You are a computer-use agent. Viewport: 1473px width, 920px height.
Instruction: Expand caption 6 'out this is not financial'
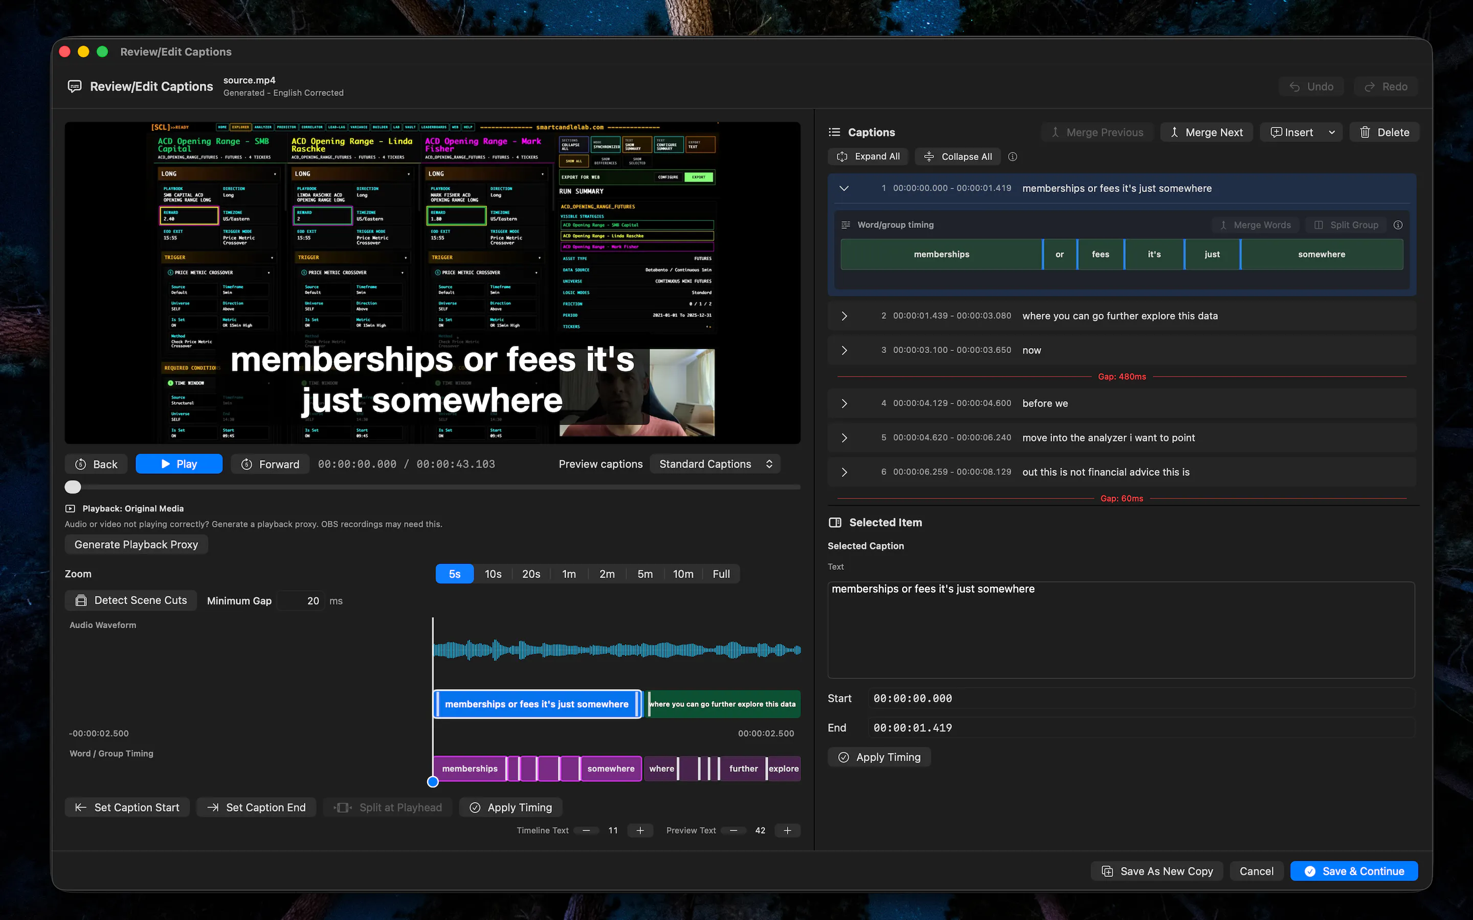(x=843, y=472)
